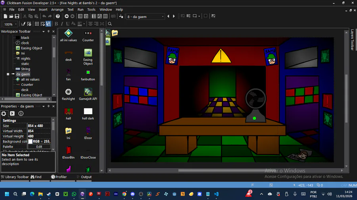Select the clock item in Workspace tree
Screen dimensions: 357x200
(x=25, y=43)
